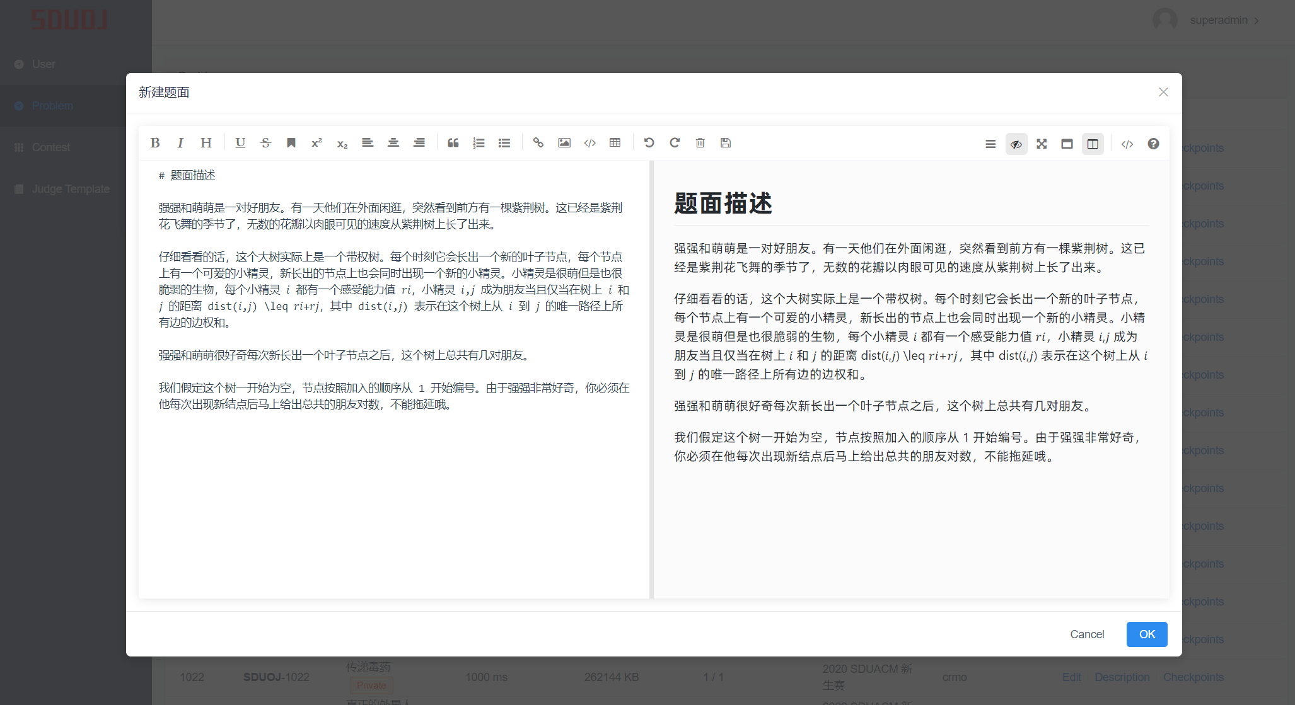This screenshot has height=705, width=1295.
Task: Expand the superadmin user dropdown
Action: pos(1224,20)
